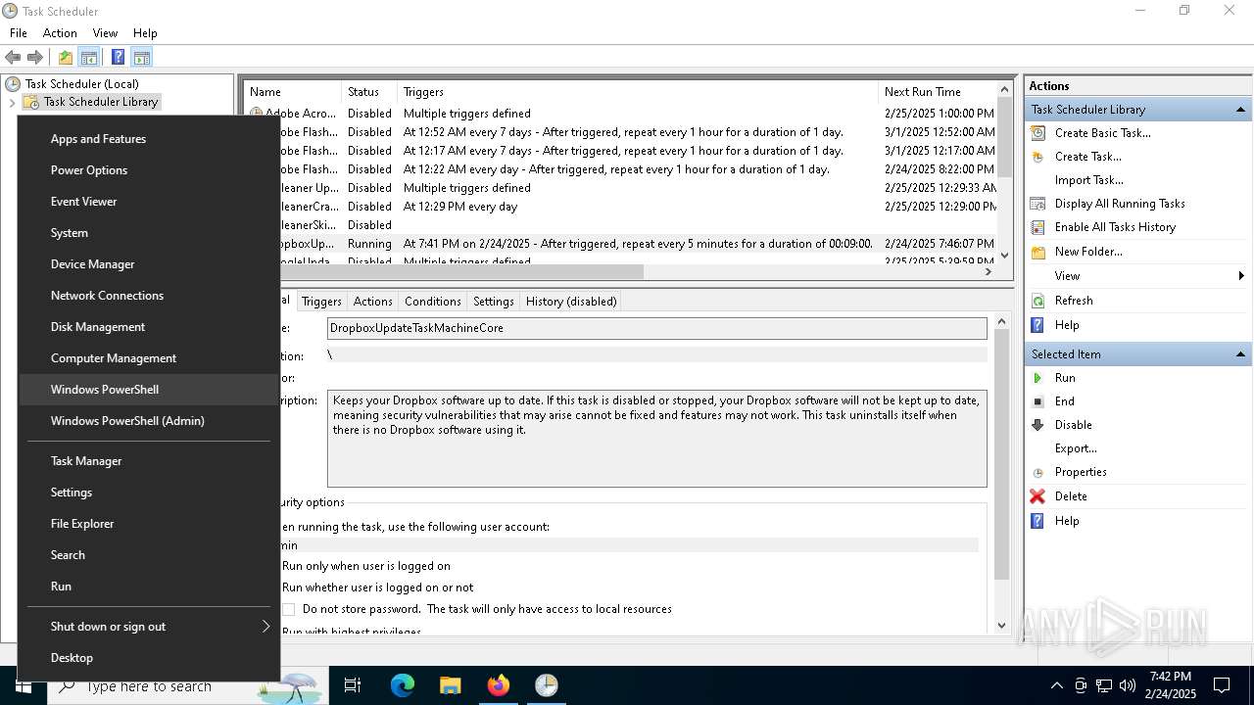Click the Back arrow in toolbar
Image resolution: width=1254 pixels, height=705 pixels.
pos(13,57)
